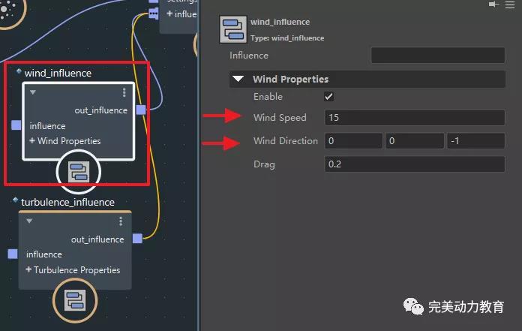Toggle the wind Enable checkbox
Screen dimensions: 522x331
click(328, 97)
